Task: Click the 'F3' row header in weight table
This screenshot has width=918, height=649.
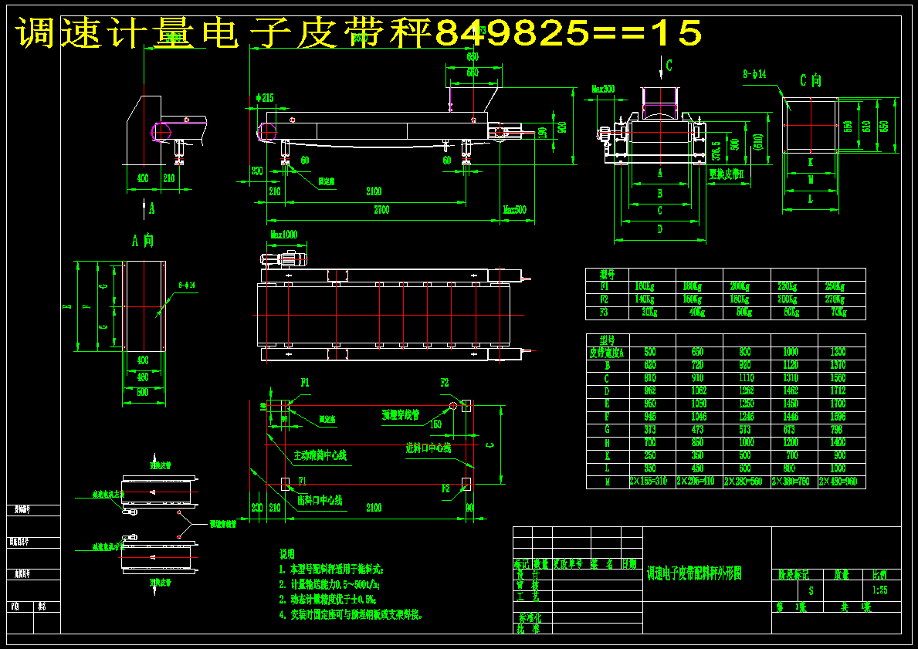Action: [605, 313]
